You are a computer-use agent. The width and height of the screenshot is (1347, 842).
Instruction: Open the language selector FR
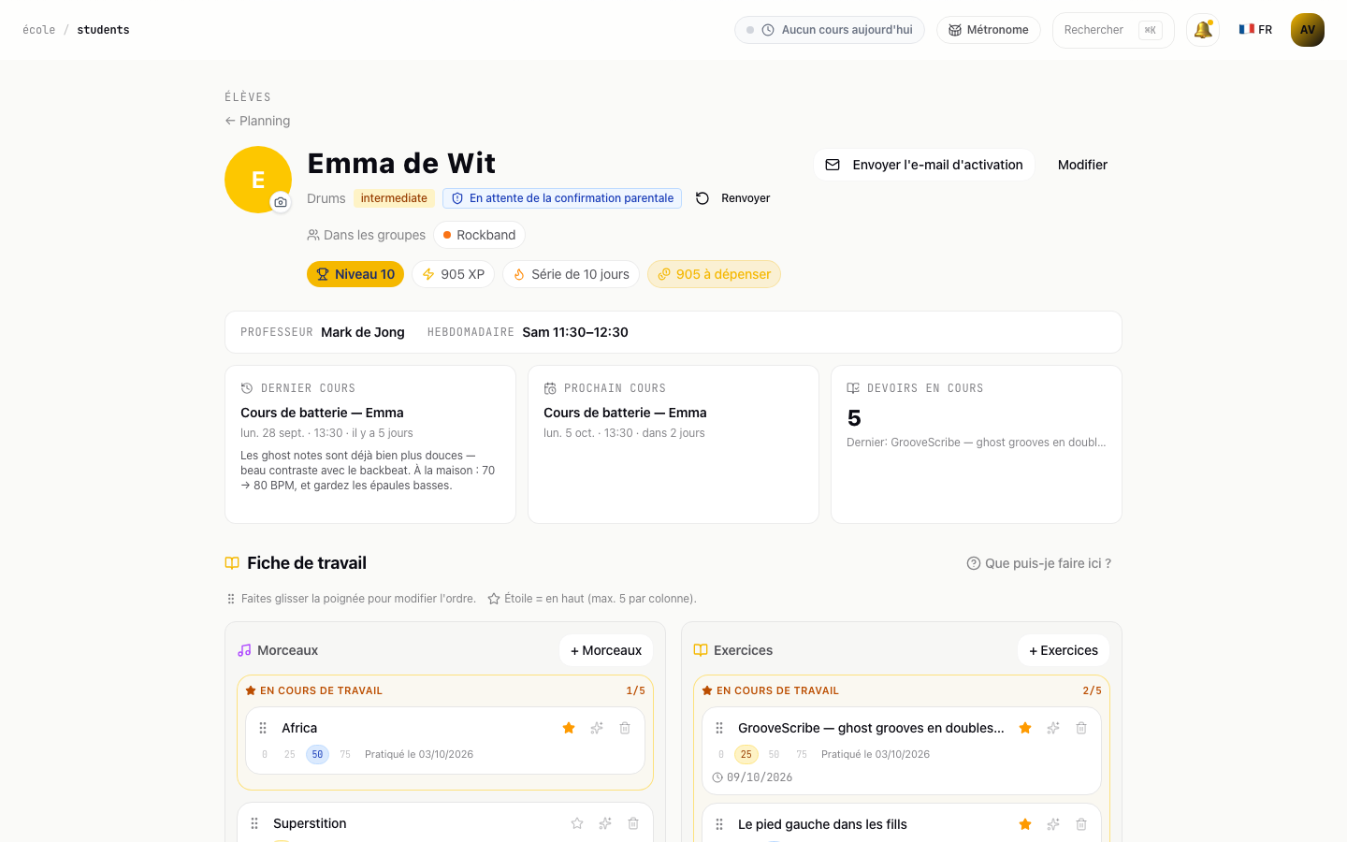click(x=1255, y=30)
